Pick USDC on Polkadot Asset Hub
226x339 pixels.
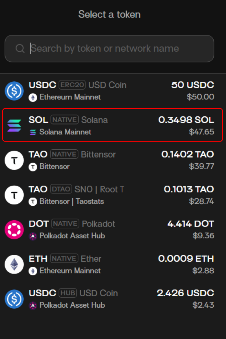click(x=113, y=299)
